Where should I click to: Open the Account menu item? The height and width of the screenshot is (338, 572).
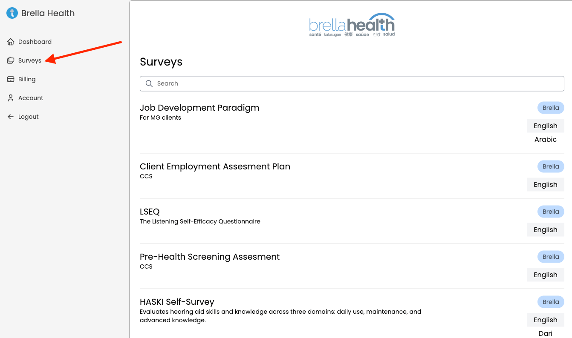[x=31, y=98]
